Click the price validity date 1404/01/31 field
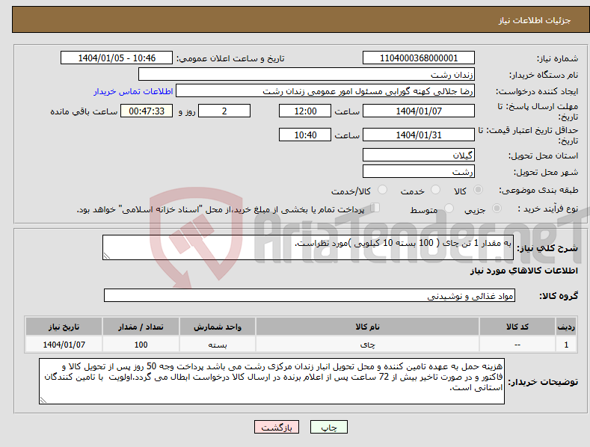 (x=419, y=135)
